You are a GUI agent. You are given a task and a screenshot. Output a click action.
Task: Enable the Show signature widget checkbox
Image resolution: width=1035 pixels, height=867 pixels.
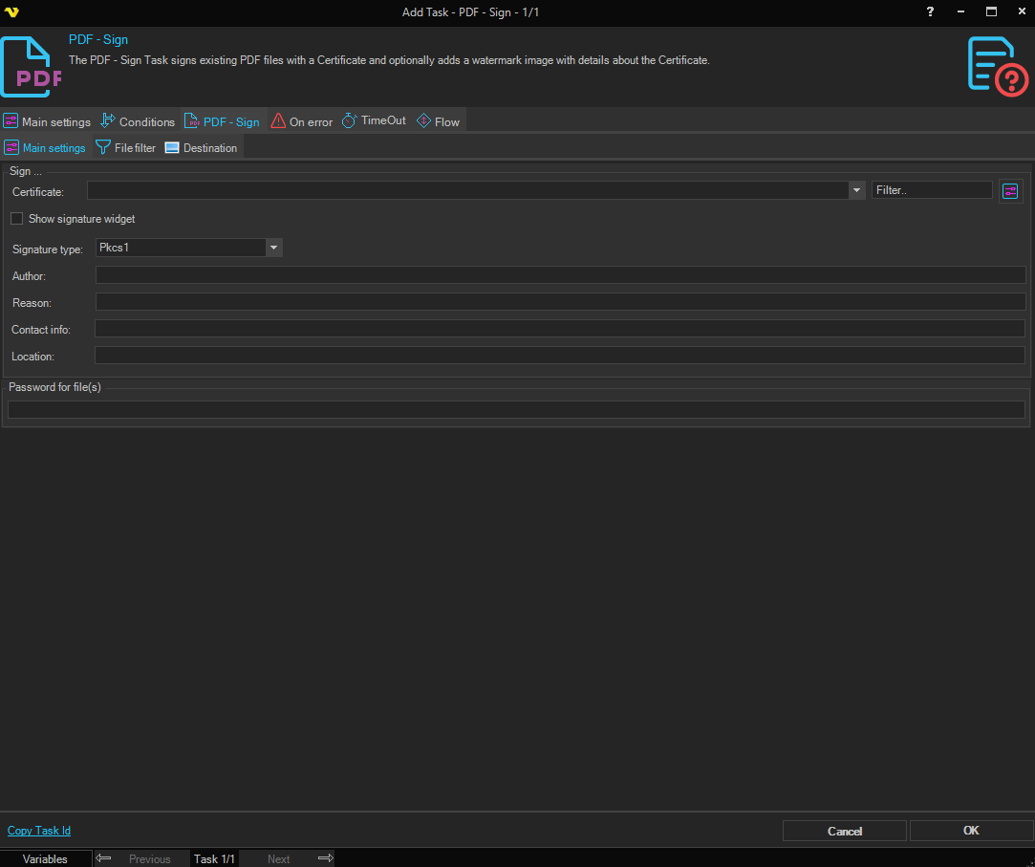tap(17, 219)
